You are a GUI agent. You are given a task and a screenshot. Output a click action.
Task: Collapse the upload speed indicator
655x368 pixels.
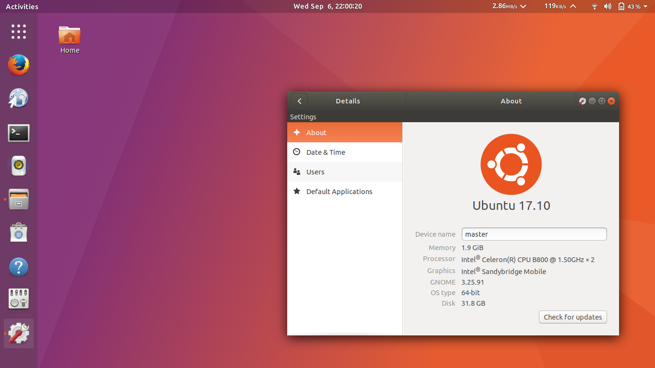pyautogui.click(x=574, y=6)
